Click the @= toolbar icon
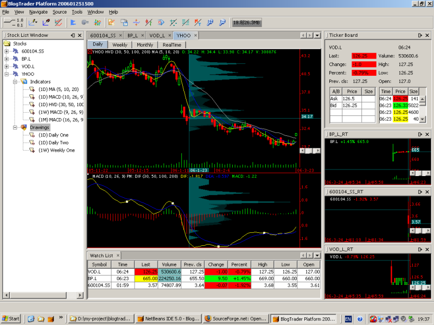The height and width of the screenshot is (325, 434). (85, 22)
